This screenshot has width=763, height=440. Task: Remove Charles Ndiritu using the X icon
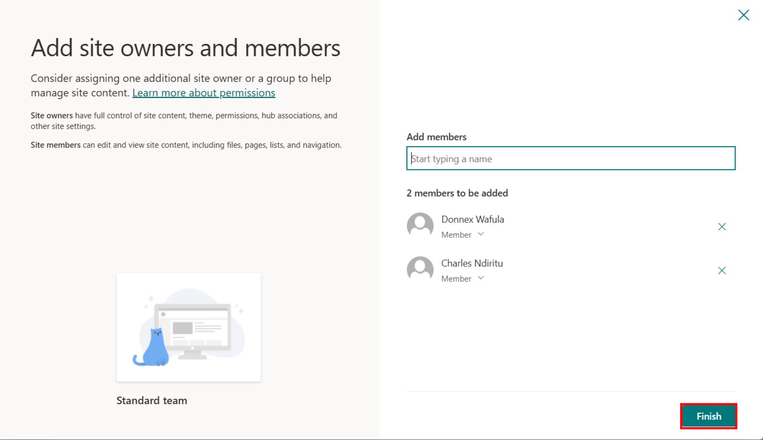click(722, 271)
